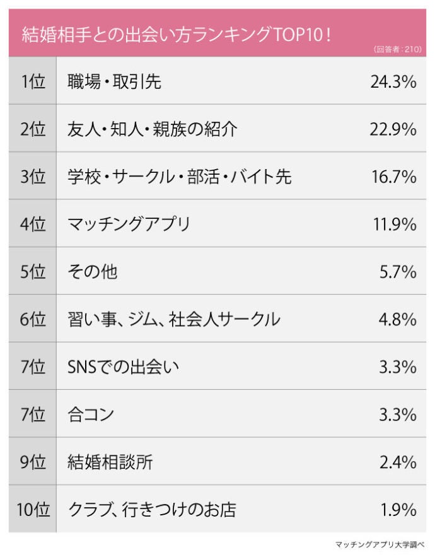
Task: Click the 4位 rank cell
Action: [33, 224]
